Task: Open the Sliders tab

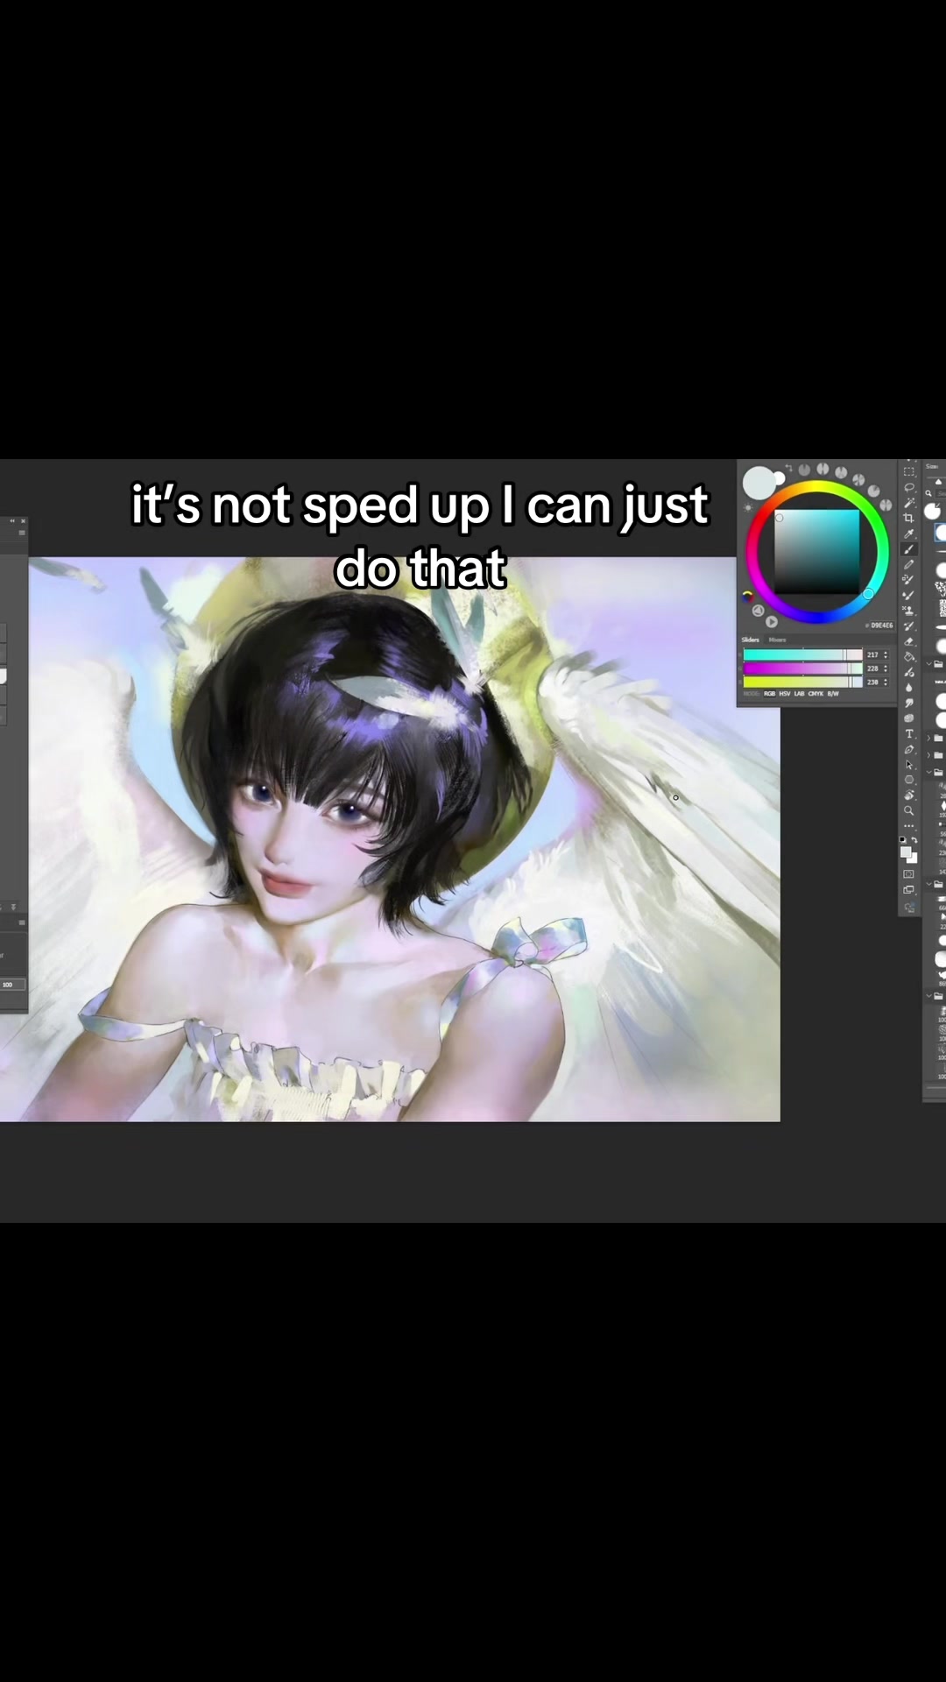Action: 751,640
